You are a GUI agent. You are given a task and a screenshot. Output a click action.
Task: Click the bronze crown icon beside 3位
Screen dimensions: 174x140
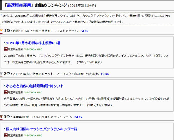click(1, 116)
